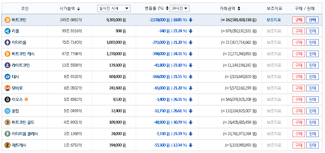Click the Litecoin coin icon
325x153 pixels.
[x=7, y=65]
